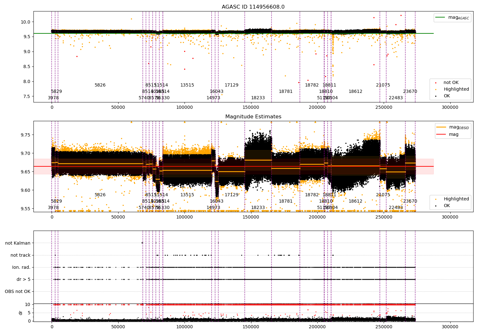The height and width of the screenshot is (334, 478).
Task: Click the 'Ion. rad.' y-axis label
Action: pos(21,268)
